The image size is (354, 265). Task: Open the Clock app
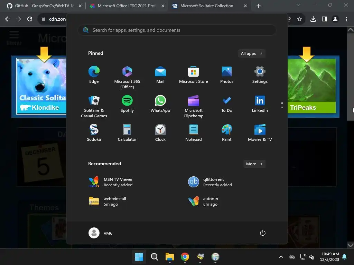(x=160, y=133)
